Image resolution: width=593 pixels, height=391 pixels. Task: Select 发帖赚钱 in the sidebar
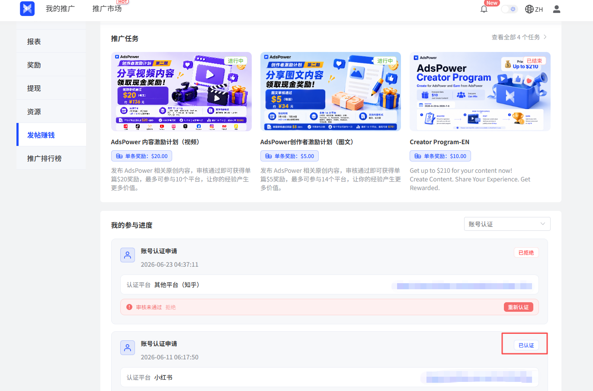[x=51, y=135]
